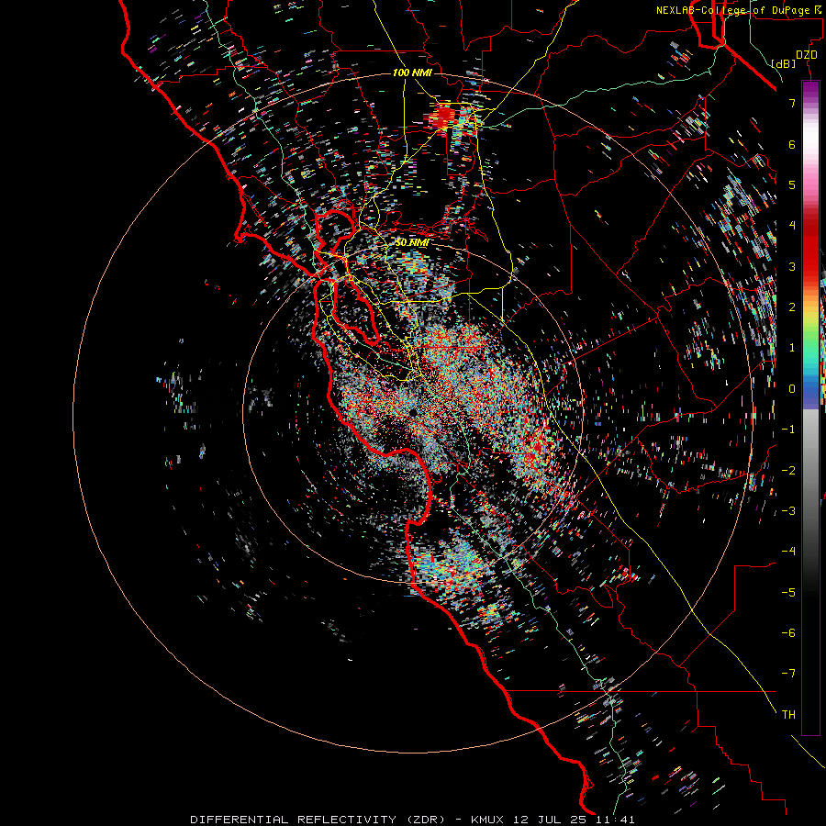Click the 12 JUL 25 date in the footer
The image size is (826, 826).
point(551,820)
